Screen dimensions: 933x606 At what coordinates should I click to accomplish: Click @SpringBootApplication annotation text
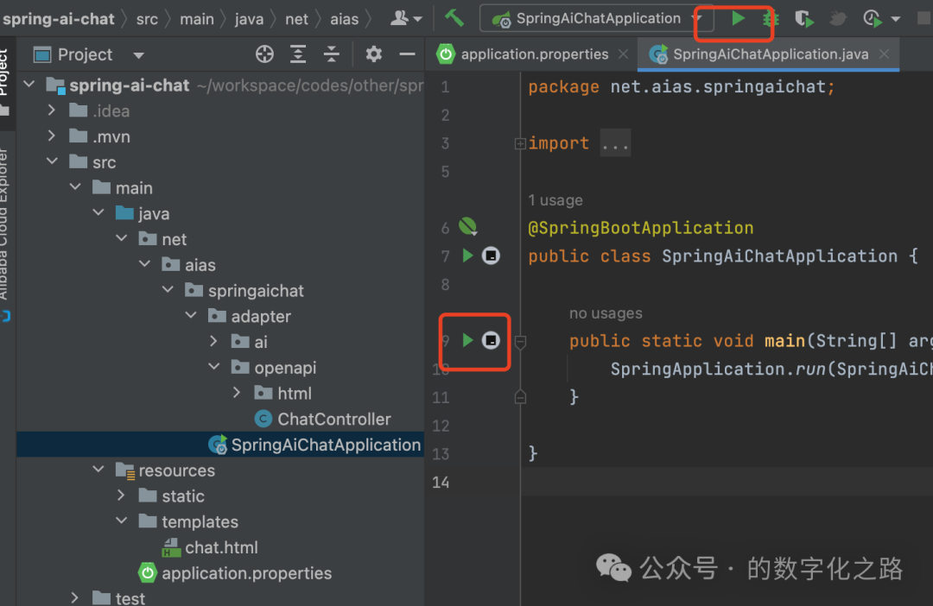tap(641, 228)
